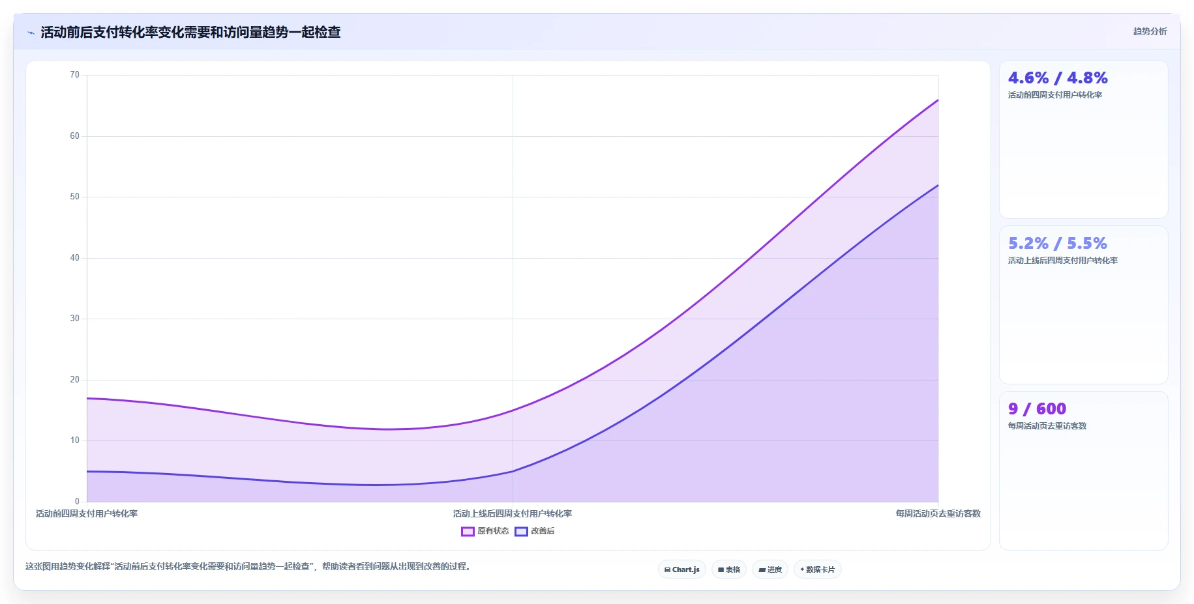Image resolution: width=1194 pixels, height=604 pixels.
Task: Click the Chart.js tag
Action: (681, 569)
